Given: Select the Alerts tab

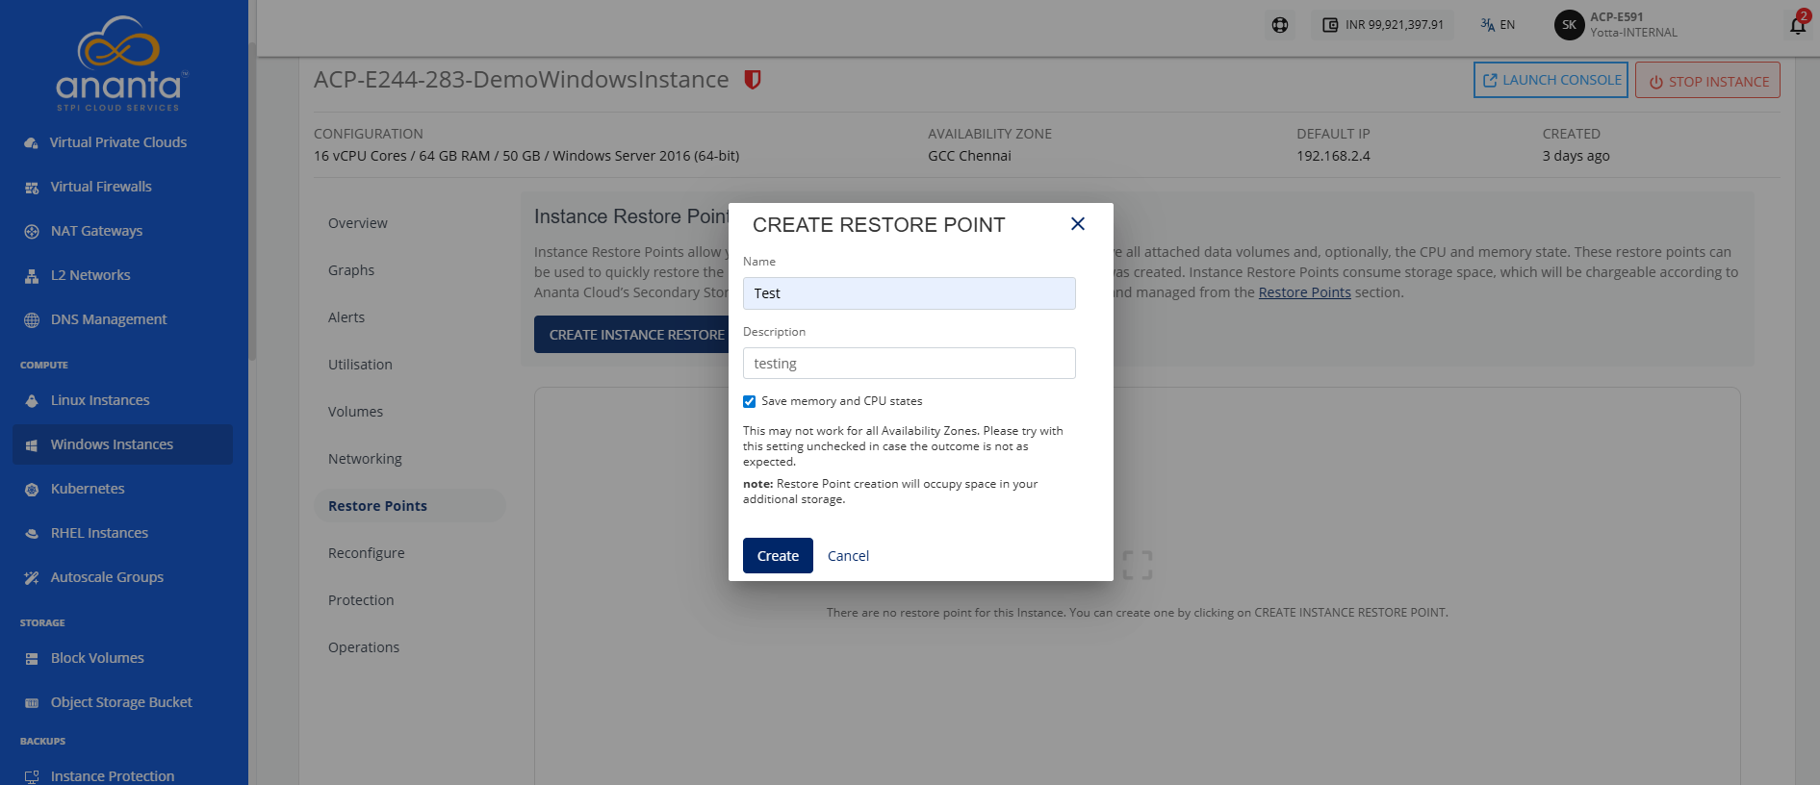Looking at the screenshot, I should 346,317.
